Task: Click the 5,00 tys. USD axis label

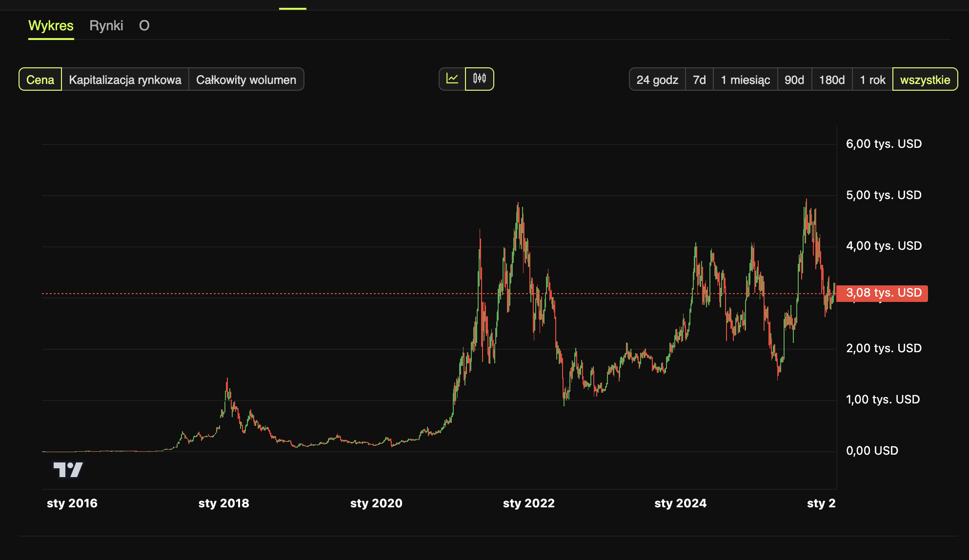Action: click(883, 195)
